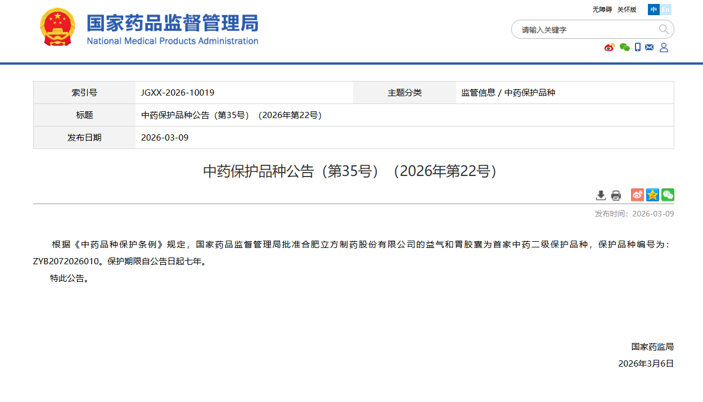Print the page with printer icon

pyautogui.click(x=616, y=195)
